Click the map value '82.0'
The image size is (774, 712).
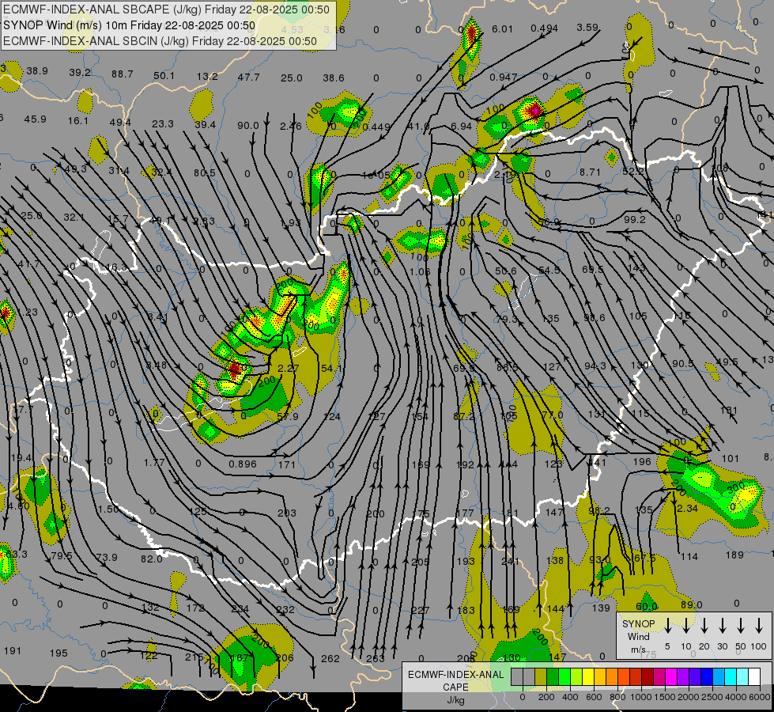(x=152, y=559)
